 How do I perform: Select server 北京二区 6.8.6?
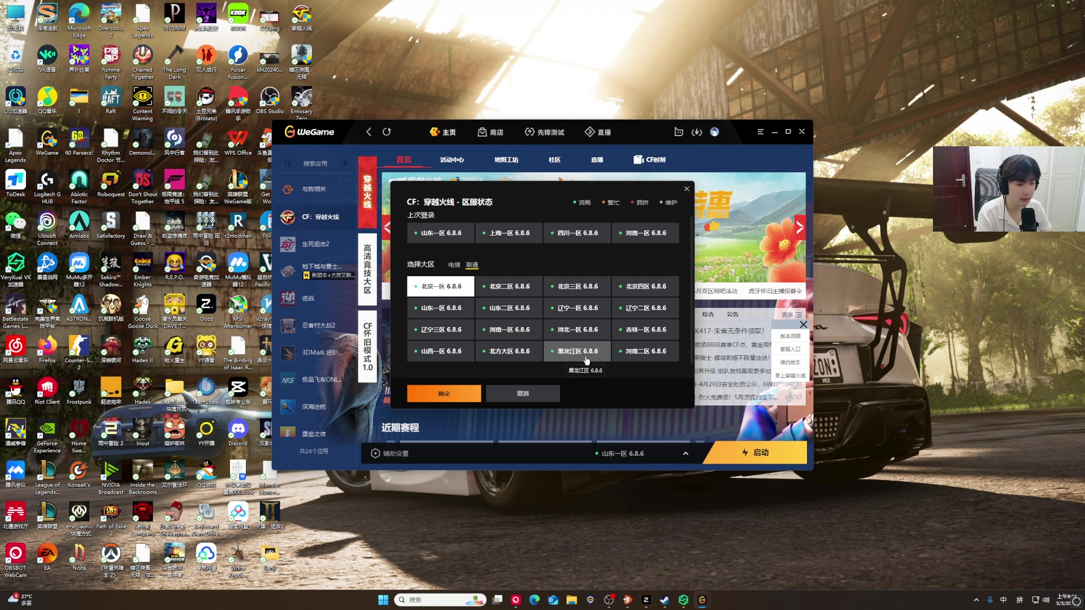click(509, 286)
